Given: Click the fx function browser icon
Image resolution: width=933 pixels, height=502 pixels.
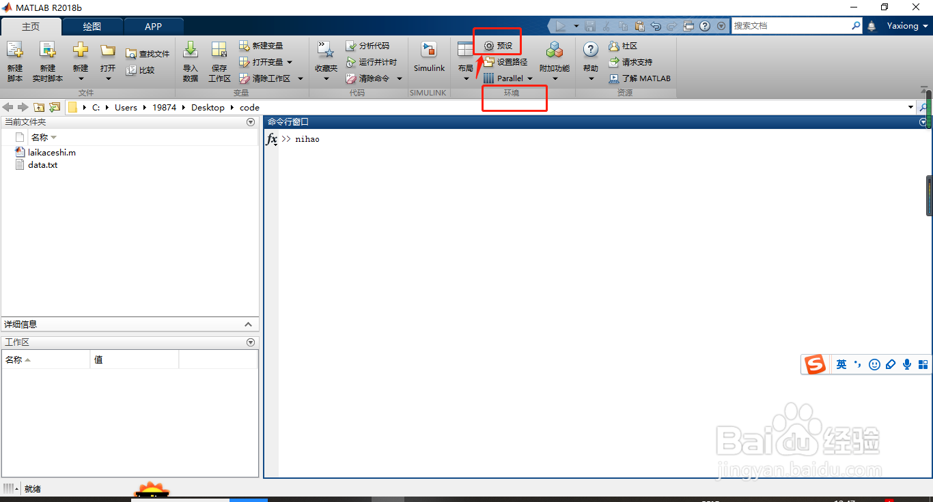Looking at the screenshot, I should click(x=271, y=139).
